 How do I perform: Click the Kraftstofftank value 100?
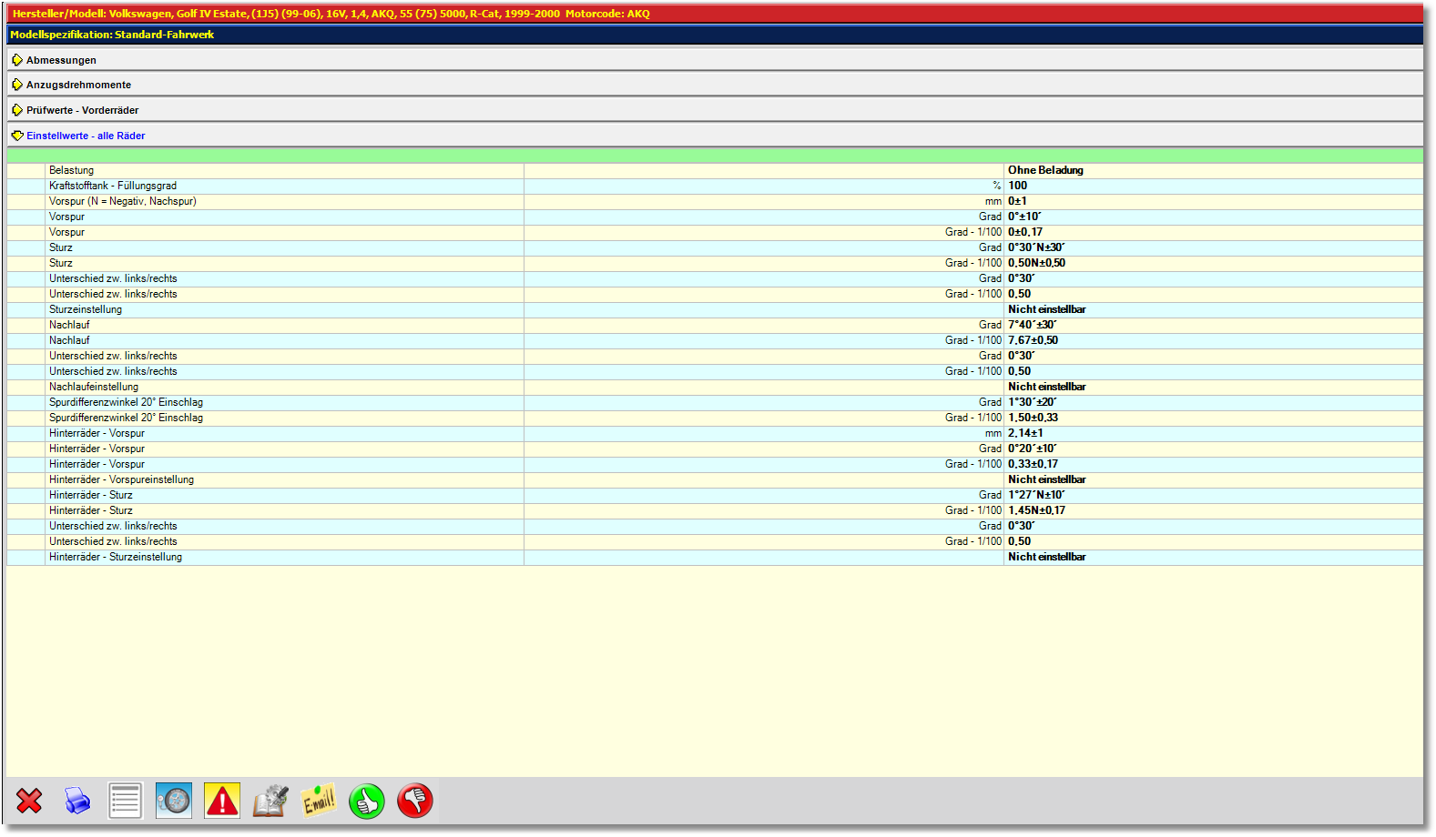(1017, 186)
